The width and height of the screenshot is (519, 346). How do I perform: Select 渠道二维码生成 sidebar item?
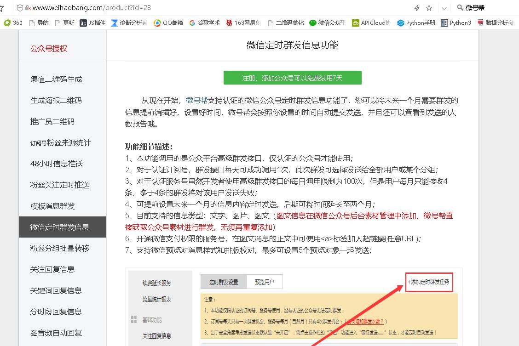56,79
